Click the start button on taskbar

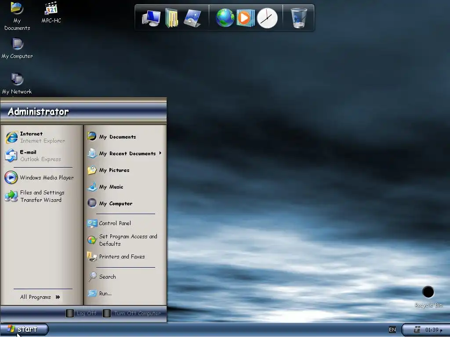click(x=24, y=329)
